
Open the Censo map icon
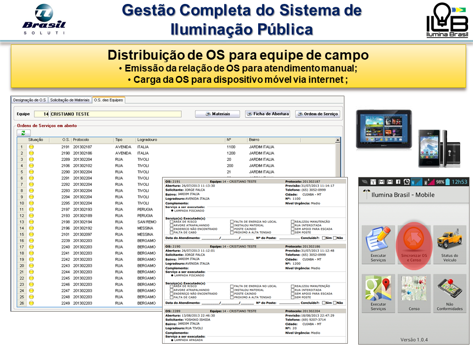[x=414, y=291]
